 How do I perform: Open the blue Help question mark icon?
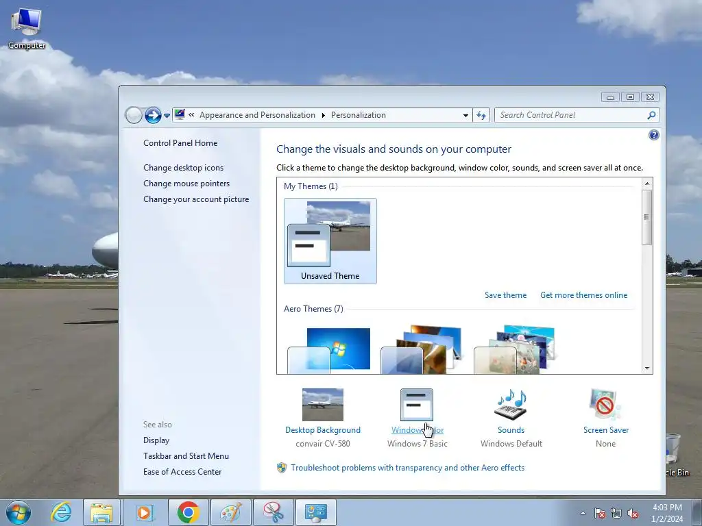pos(653,135)
